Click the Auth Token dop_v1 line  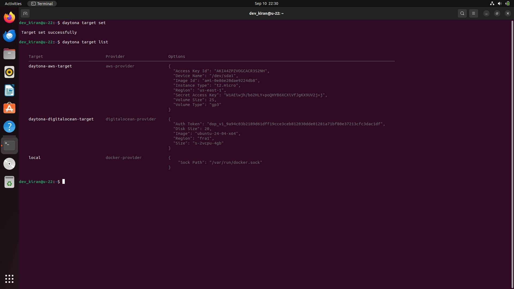(x=279, y=124)
